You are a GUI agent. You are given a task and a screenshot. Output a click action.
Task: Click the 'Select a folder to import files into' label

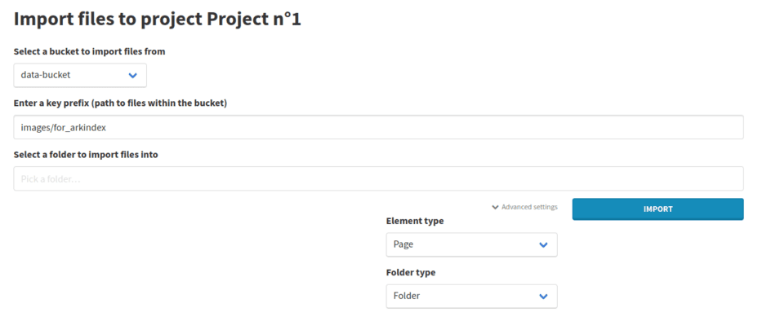coord(86,155)
